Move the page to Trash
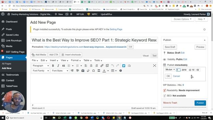 pyautogui.click(x=170, y=103)
